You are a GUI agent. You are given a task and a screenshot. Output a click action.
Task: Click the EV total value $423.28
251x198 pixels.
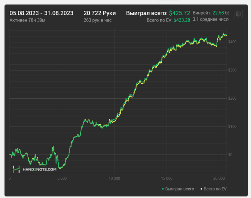click(x=182, y=20)
